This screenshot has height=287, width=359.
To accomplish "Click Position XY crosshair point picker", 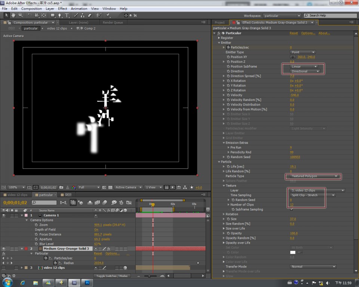I will [293, 57].
